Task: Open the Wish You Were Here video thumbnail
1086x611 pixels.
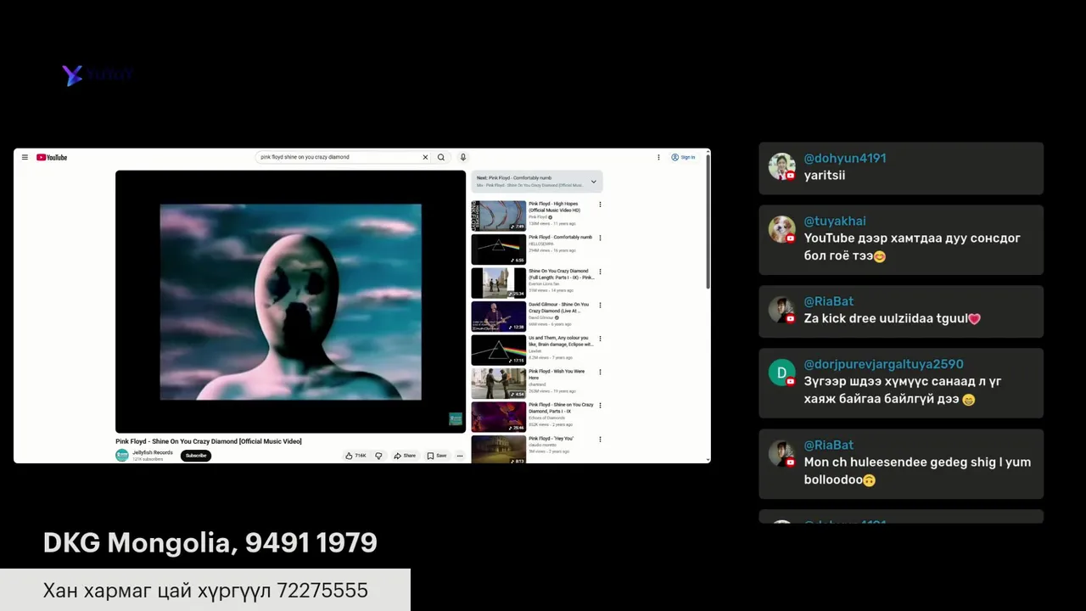Action: [498, 384]
